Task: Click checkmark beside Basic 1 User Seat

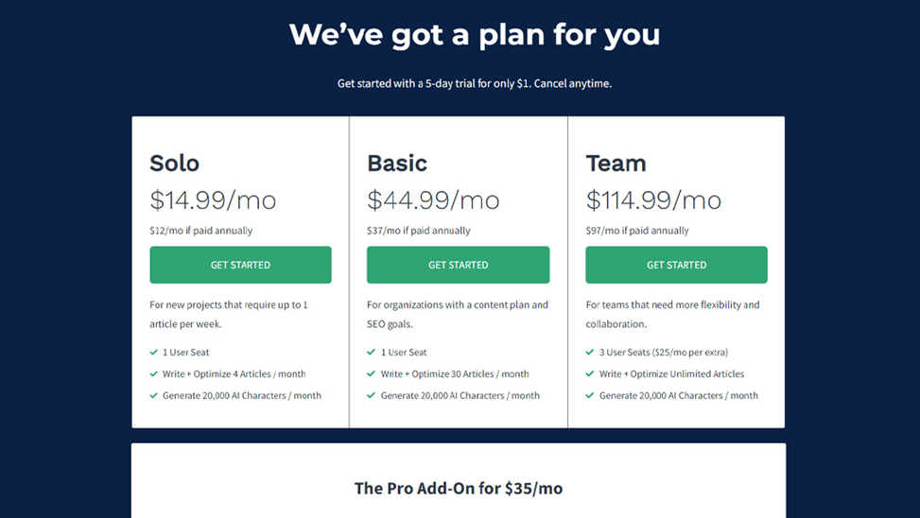Action: click(x=371, y=352)
